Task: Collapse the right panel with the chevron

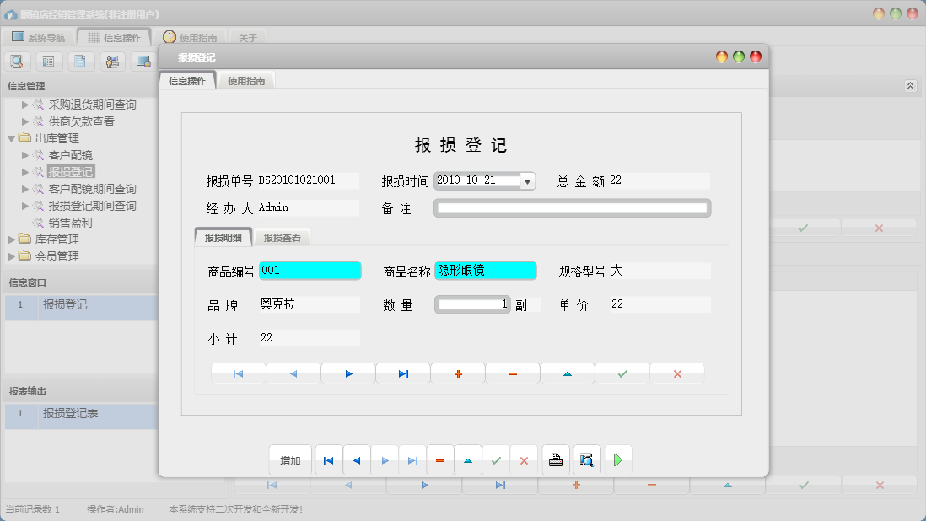Action: (x=910, y=85)
